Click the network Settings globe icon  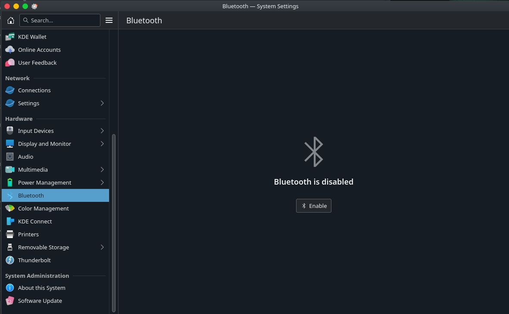coord(10,103)
